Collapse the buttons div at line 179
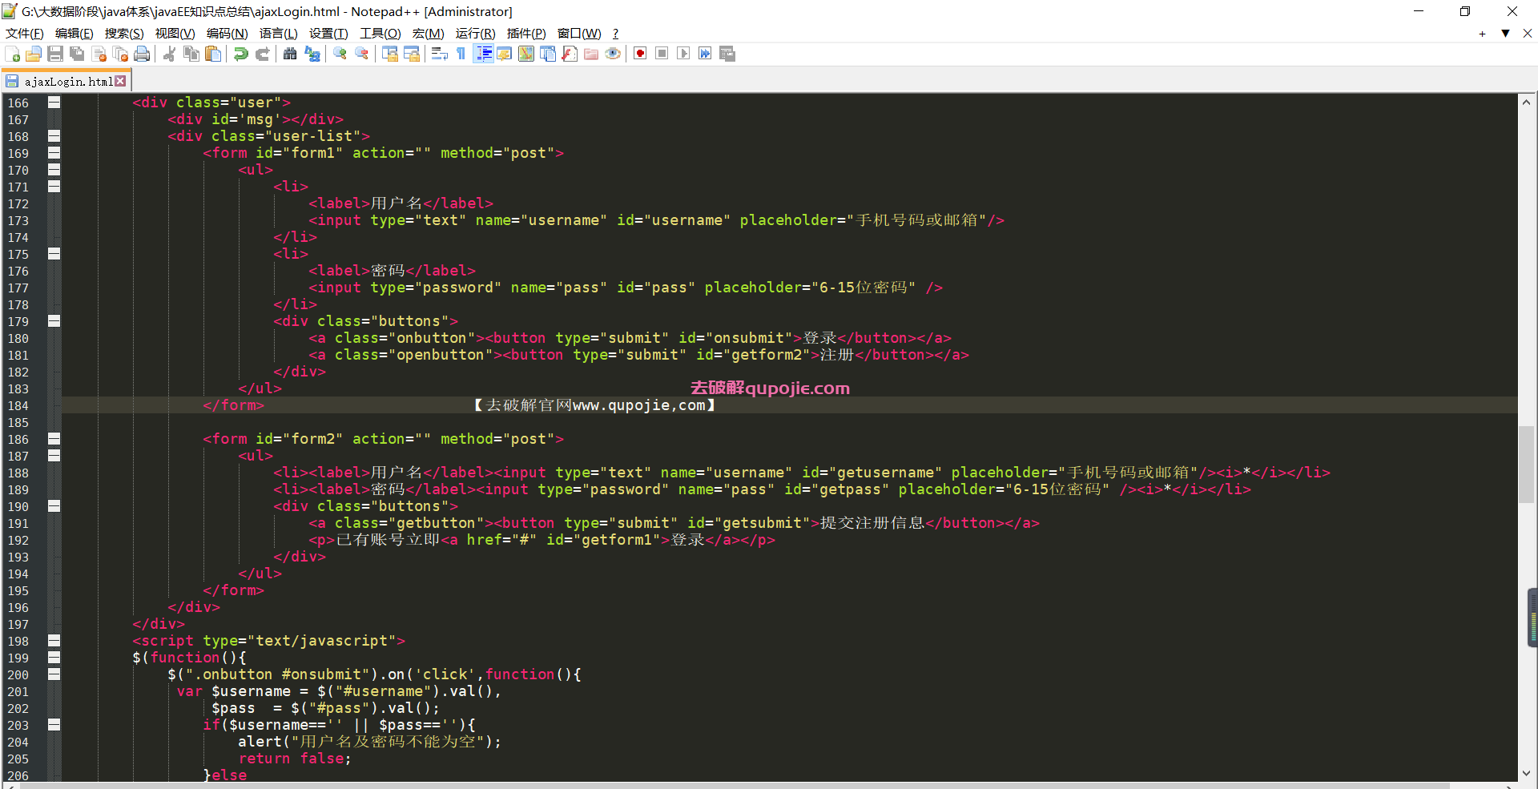 click(x=54, y=321)
